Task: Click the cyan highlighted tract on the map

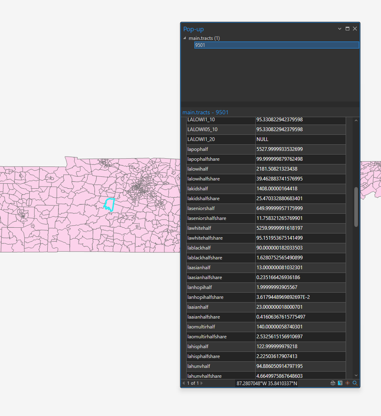Action: coord(109,205)
